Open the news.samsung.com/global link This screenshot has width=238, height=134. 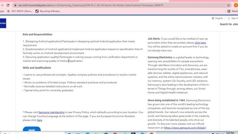pos(185,128)
